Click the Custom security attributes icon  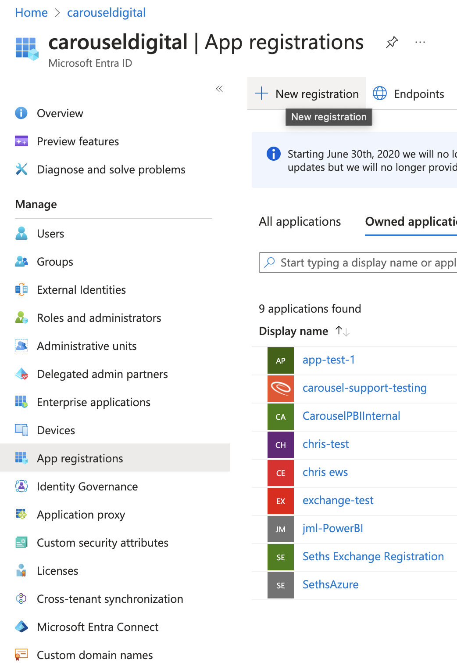click(x=21, y=543)
